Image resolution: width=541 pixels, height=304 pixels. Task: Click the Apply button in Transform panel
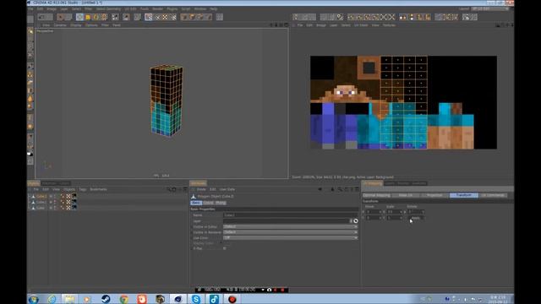pyautogui.click(x=416, y=218)
